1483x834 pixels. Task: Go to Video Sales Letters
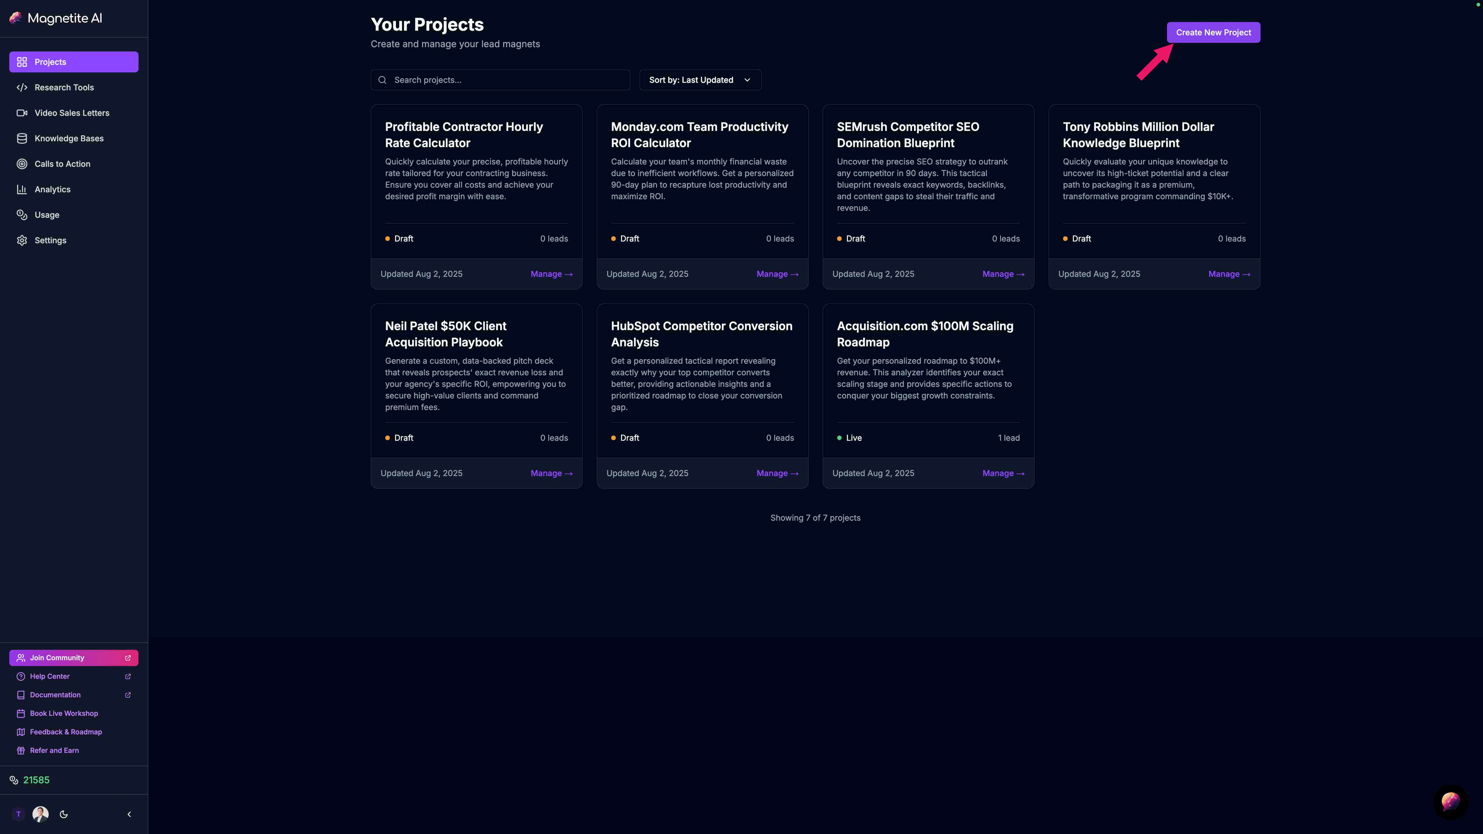click(x=71, y=113)
